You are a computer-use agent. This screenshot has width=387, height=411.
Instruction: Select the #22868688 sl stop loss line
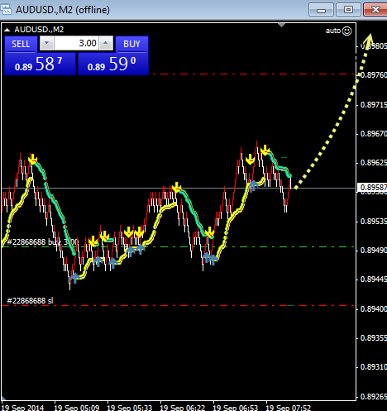(30, 300)
